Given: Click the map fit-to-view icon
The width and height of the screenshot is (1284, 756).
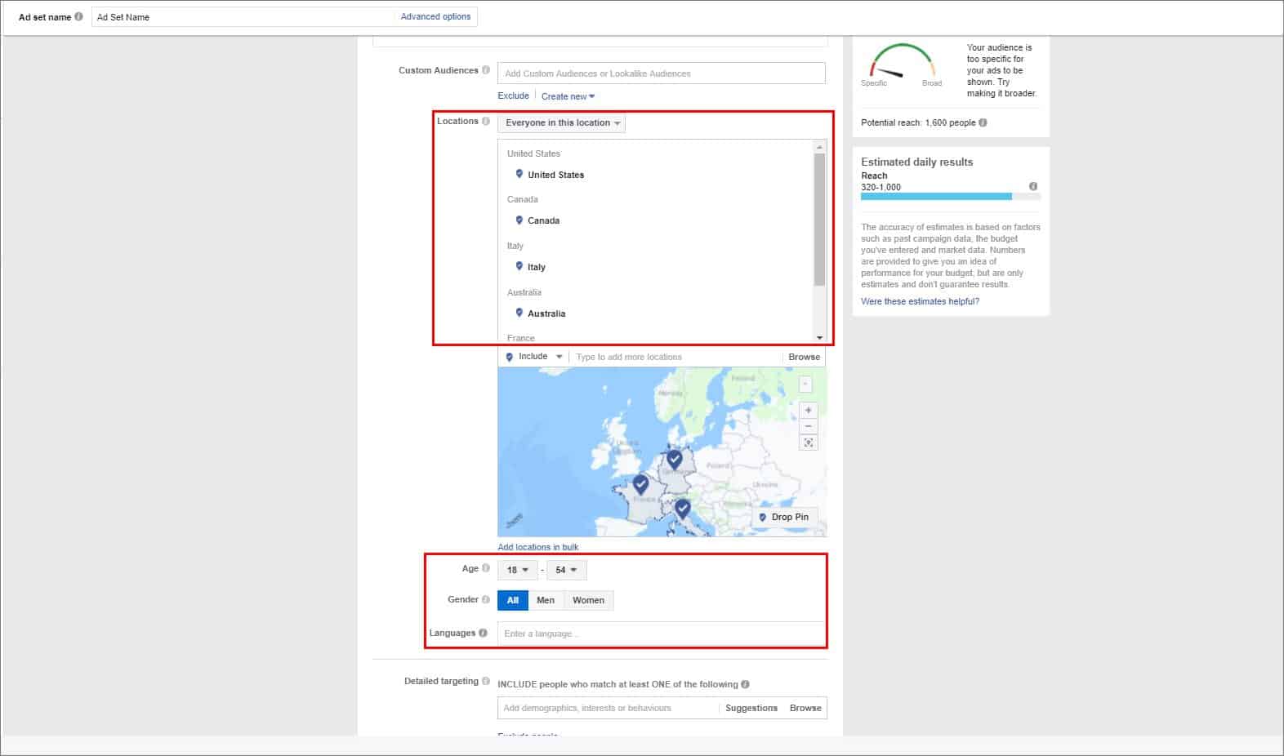Looking at the screenshot, I should tap(808, 442).
